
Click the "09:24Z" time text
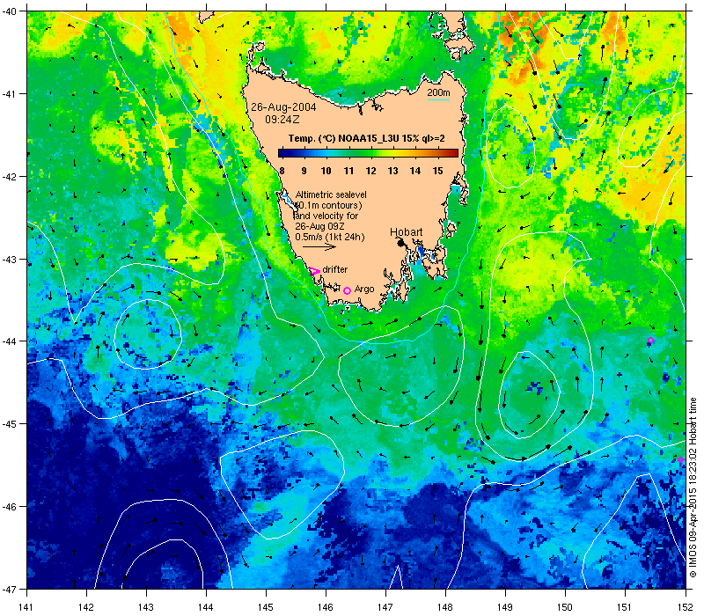point(282,120)
